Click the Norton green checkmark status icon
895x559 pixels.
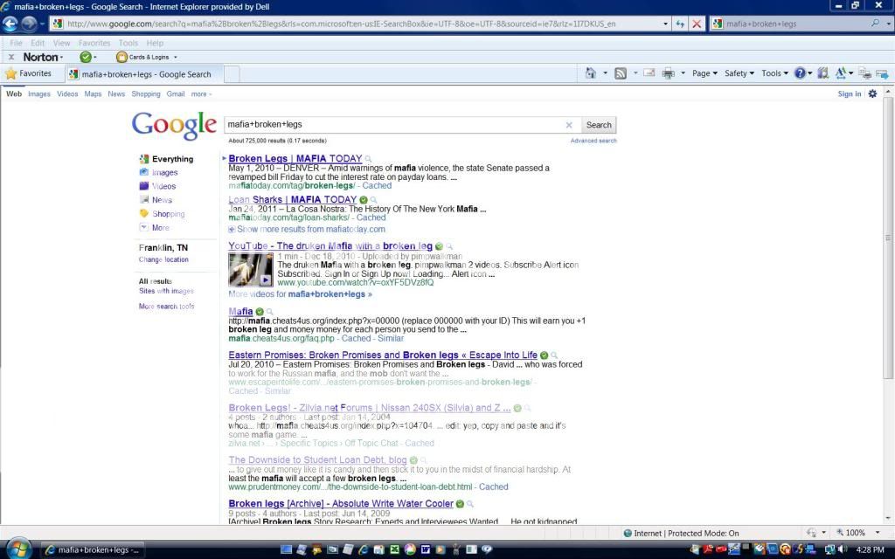(86, 57)
